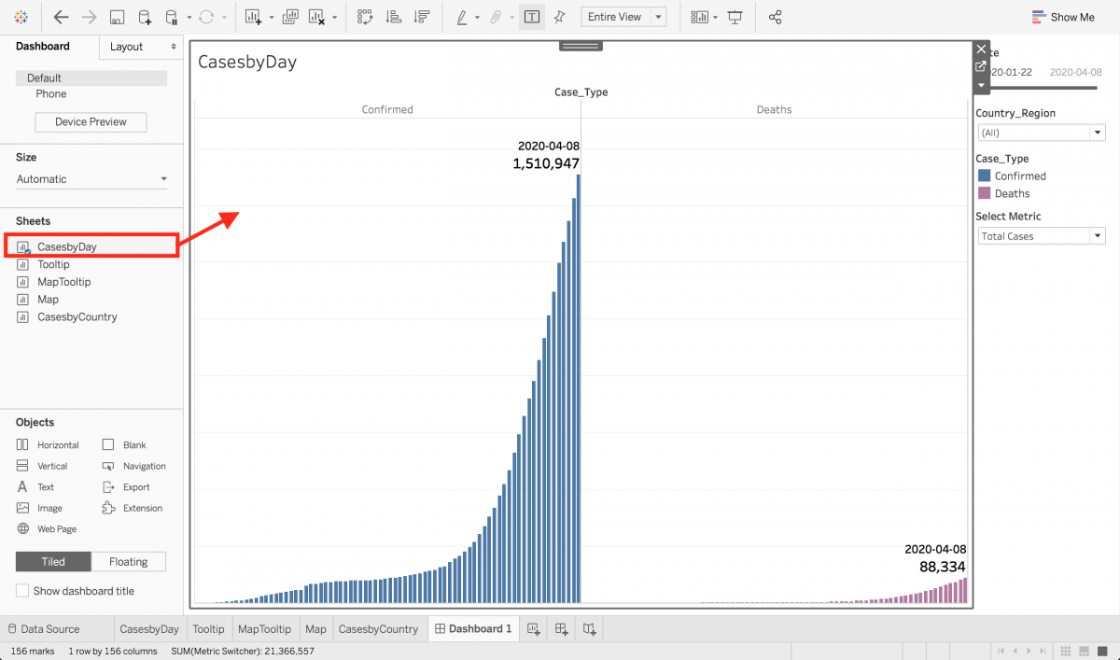The width and height of the screenshot is (1120, 660).
Task: Select the Tiled layout option
Action: (x=52, y=561)
